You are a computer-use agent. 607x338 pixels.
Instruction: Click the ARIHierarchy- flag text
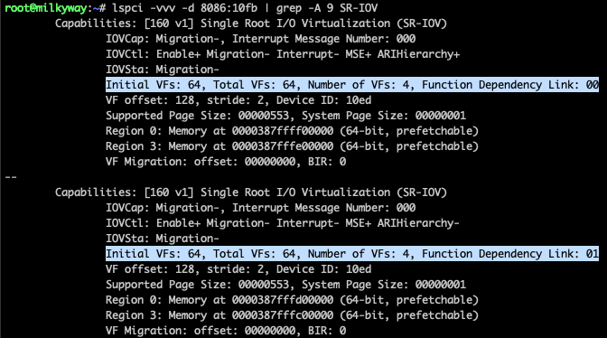[x=418, y=223]
